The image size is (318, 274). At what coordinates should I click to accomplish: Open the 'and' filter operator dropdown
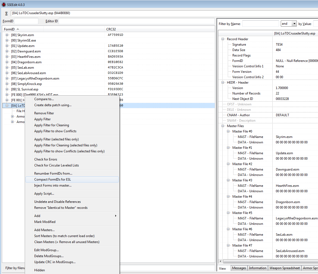(x=294, y=24)
